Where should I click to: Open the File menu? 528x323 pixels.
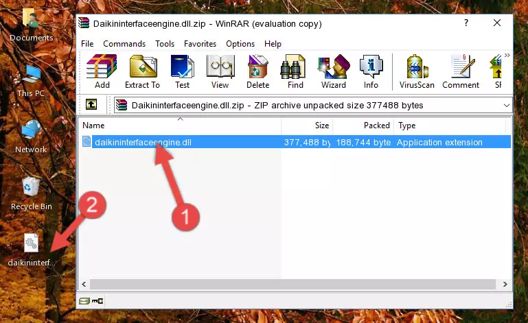coord(87,44)
